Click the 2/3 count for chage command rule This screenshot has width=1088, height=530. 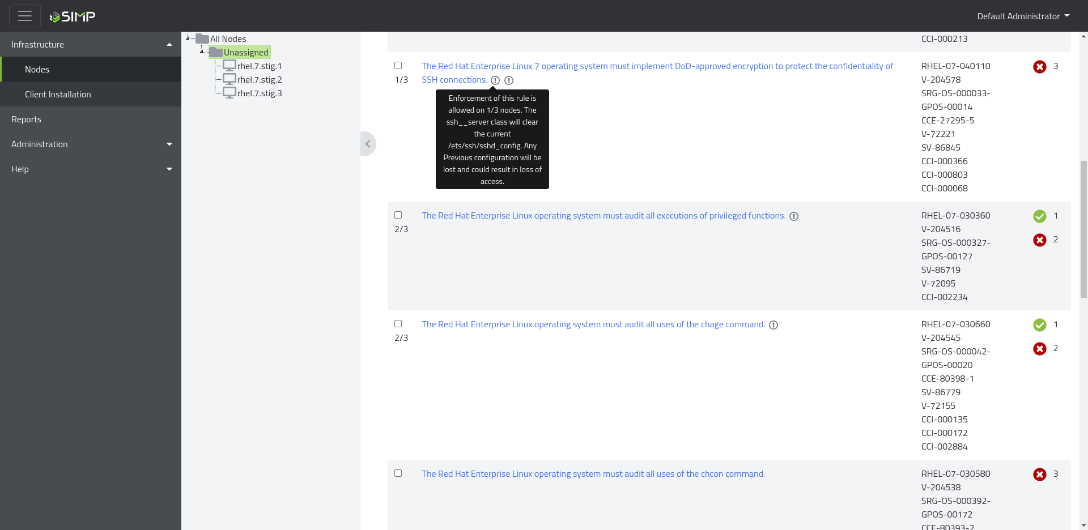(401, 337)
